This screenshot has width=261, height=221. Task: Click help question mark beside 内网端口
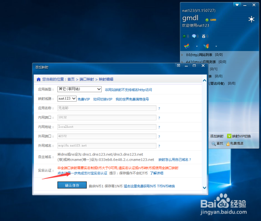pos(159,118)
